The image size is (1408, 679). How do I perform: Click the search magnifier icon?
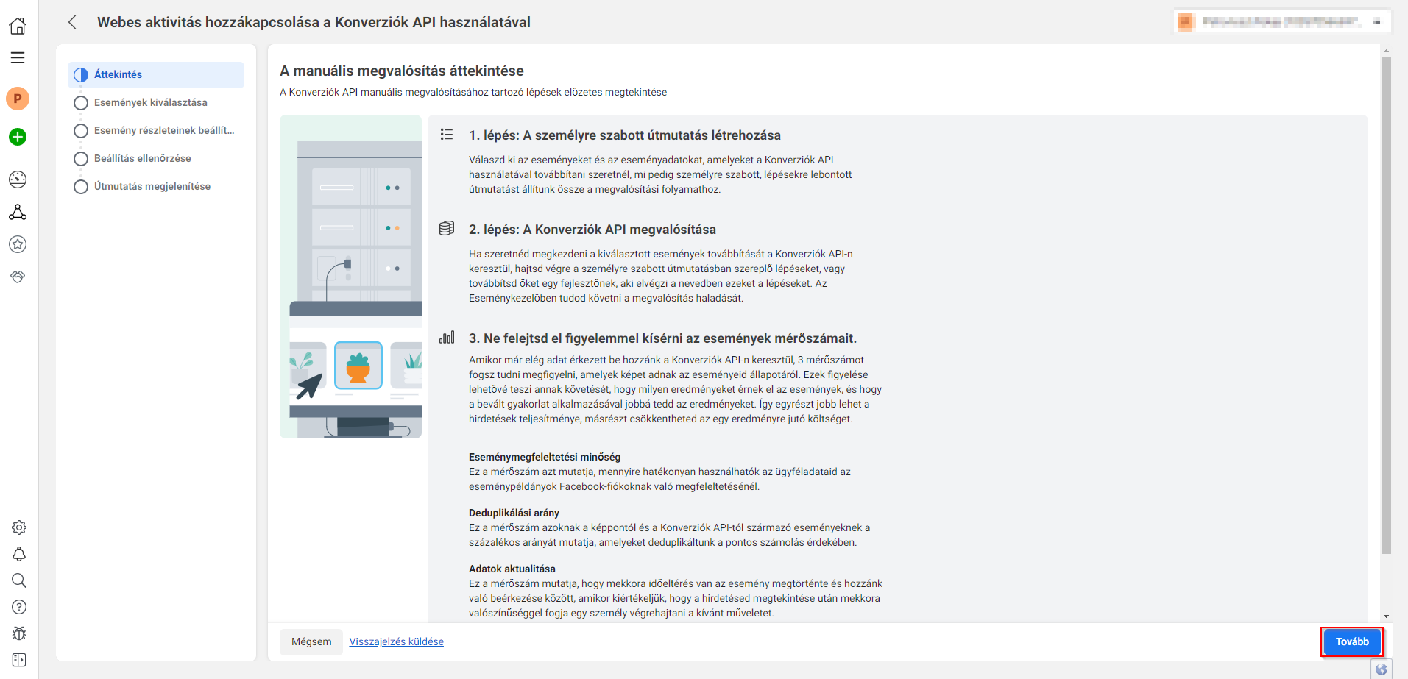pyautogui.click(x=19, y=580)
